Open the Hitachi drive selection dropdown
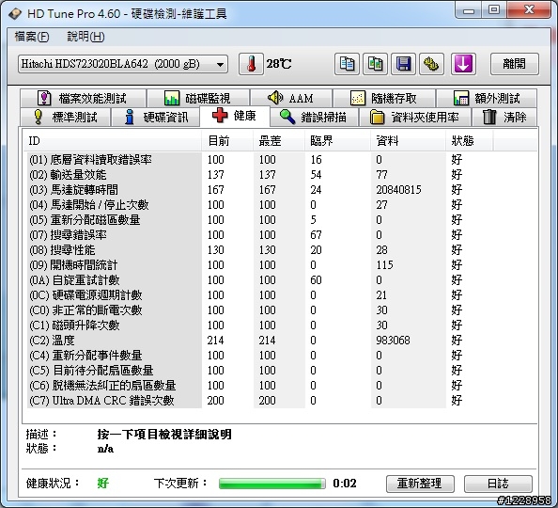This screenshot has width=558, height=508. tap(123, 64)
